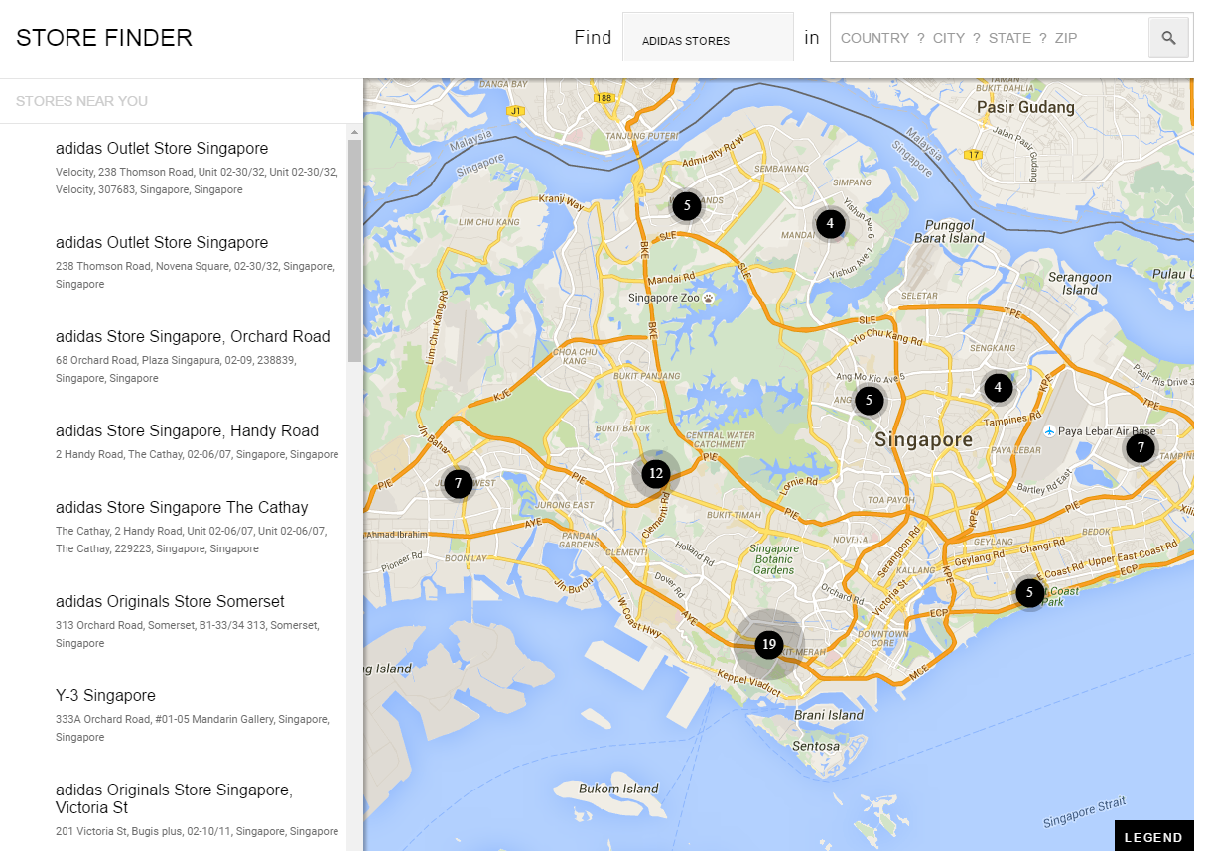The width and height of the screenshot is (1208, 851).
Task: Click the 313 Orchard Road Somerset address
Action: pyautogui.click(x=187, y=634)
